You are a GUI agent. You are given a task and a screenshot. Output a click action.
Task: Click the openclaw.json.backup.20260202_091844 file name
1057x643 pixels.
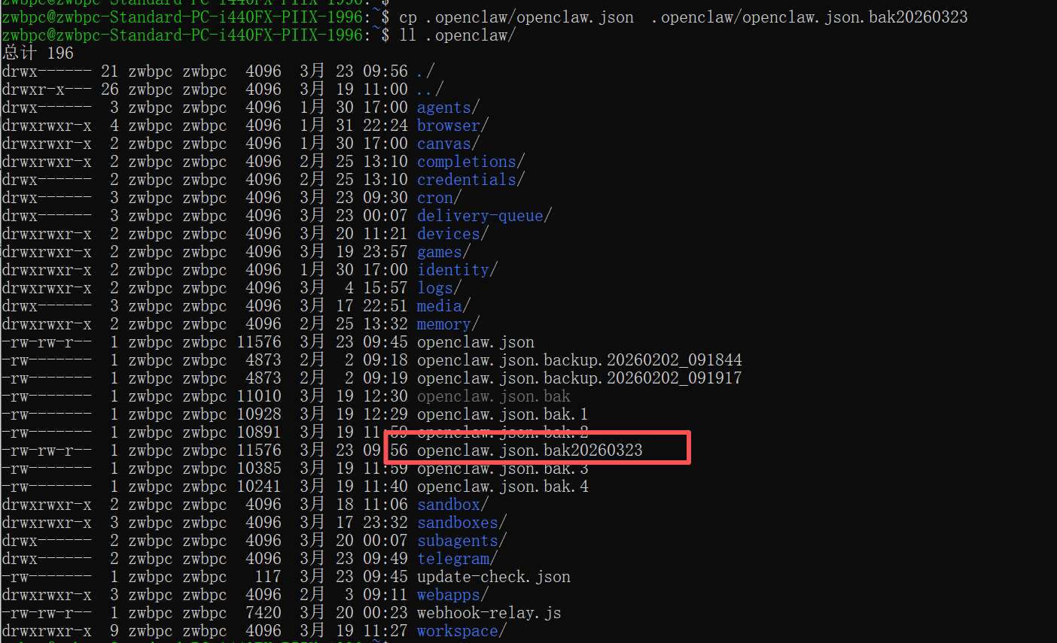[579, 360]
